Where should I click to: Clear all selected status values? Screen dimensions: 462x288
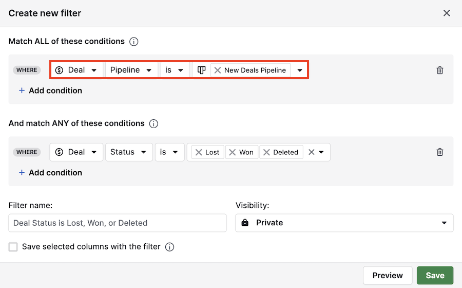[x=311, y=152]
